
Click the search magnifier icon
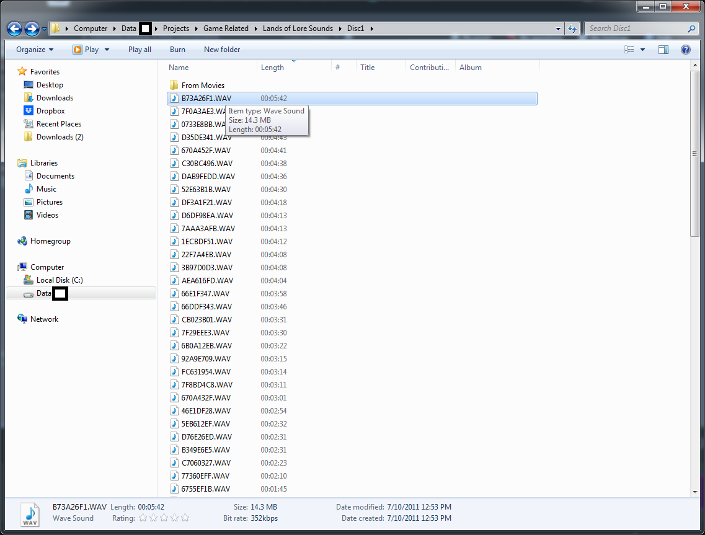click(x=691, y=29)
